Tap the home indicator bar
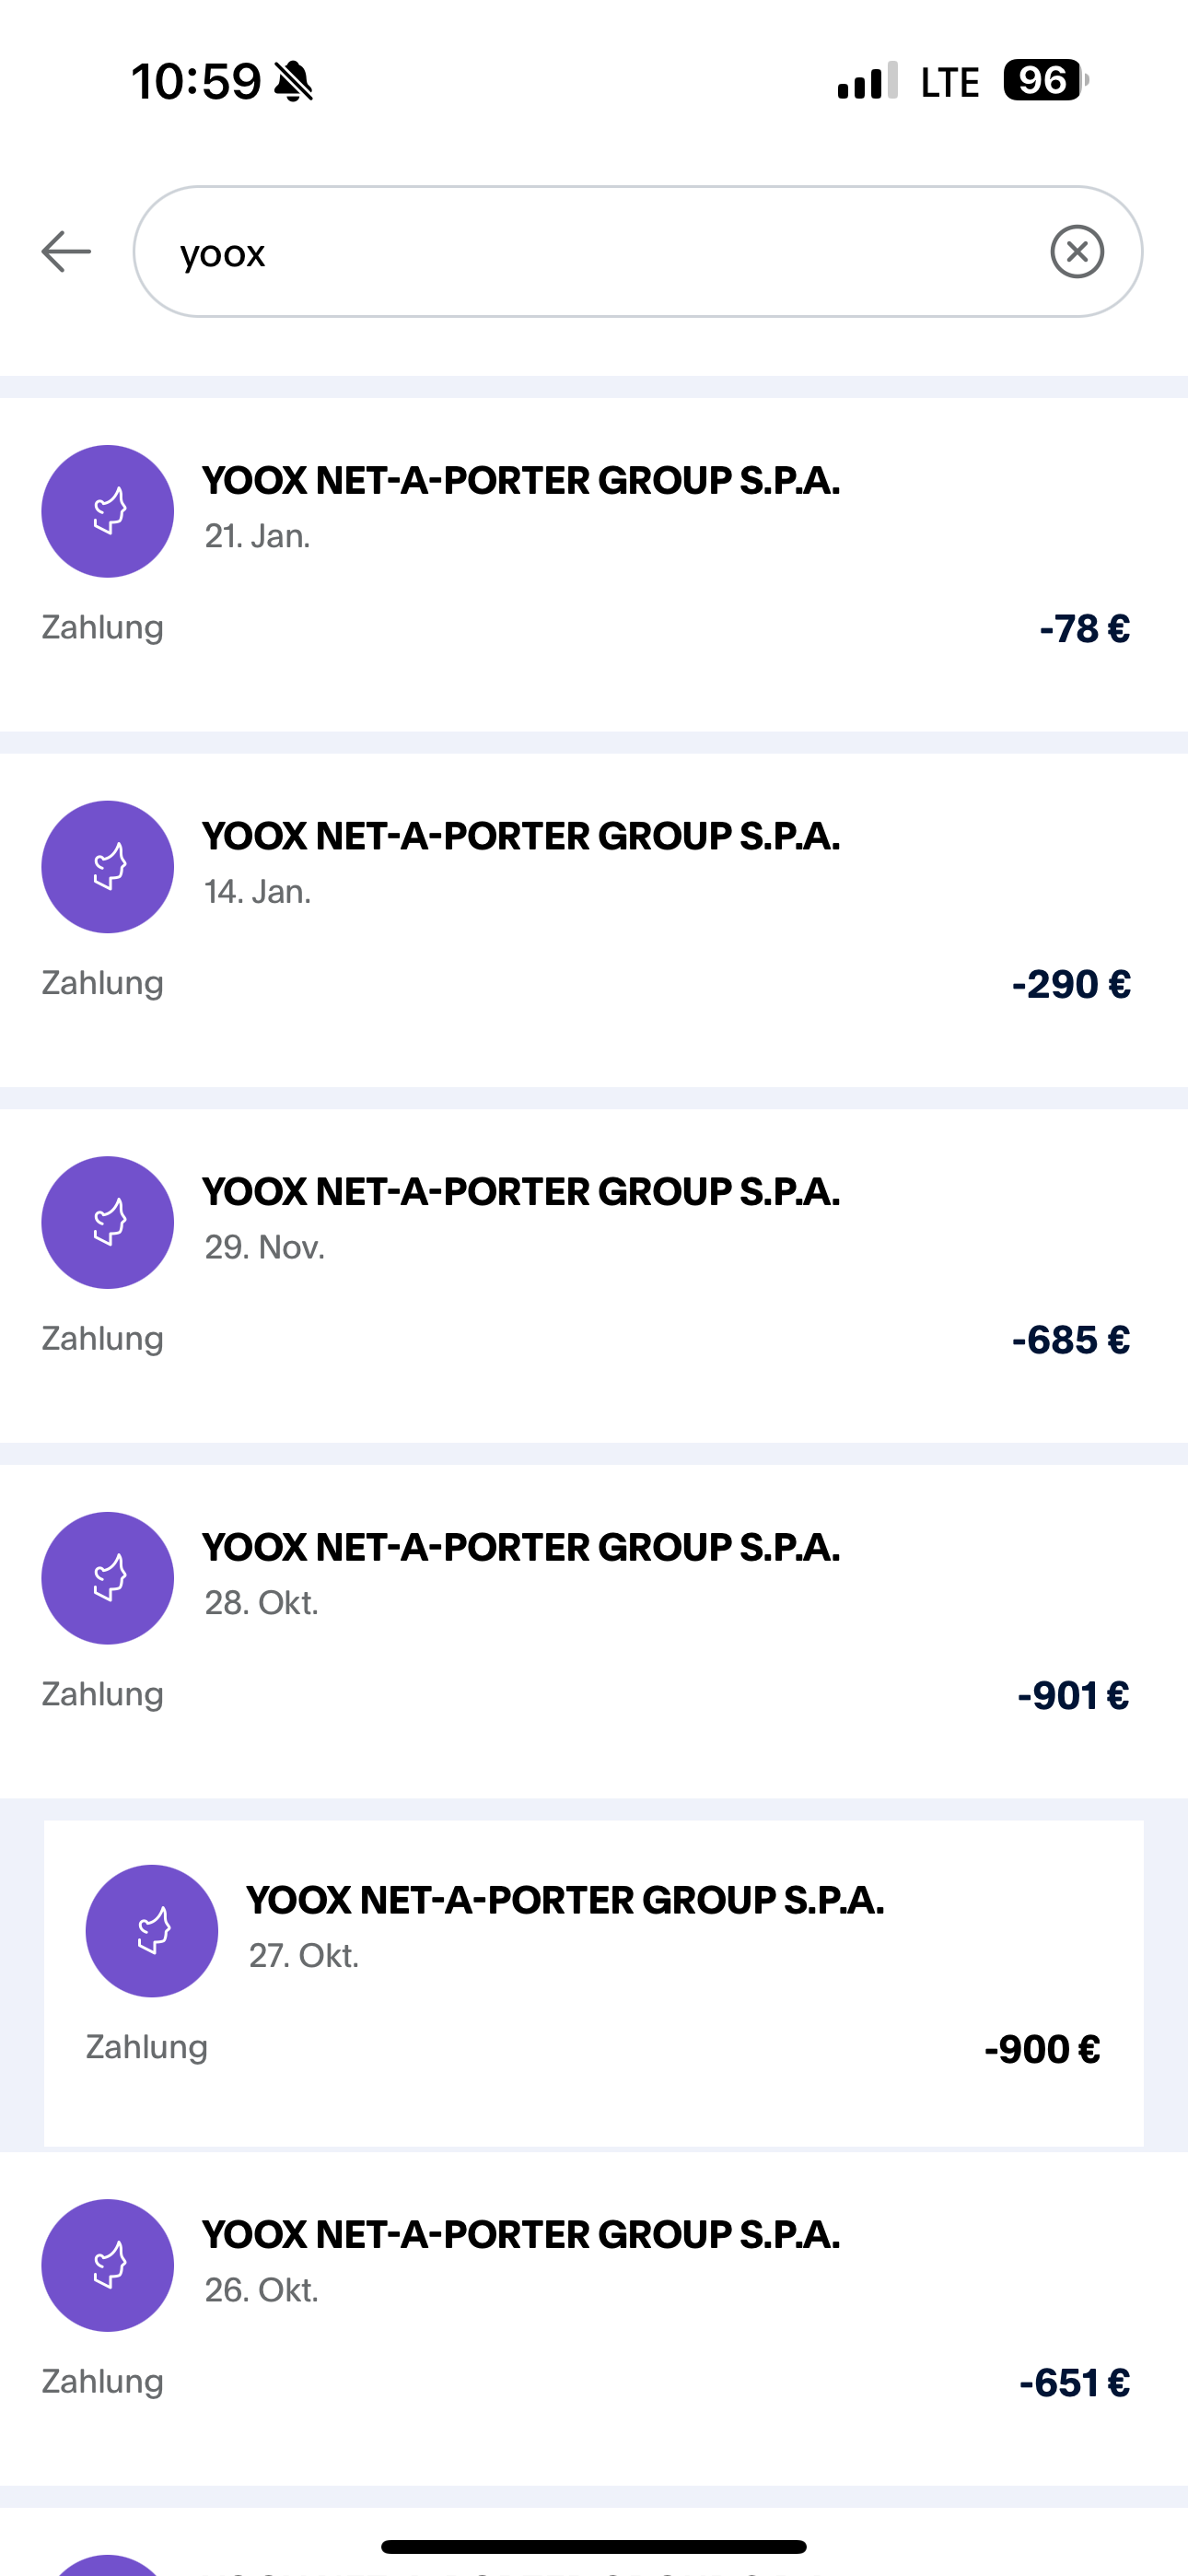 (594, 2546)
